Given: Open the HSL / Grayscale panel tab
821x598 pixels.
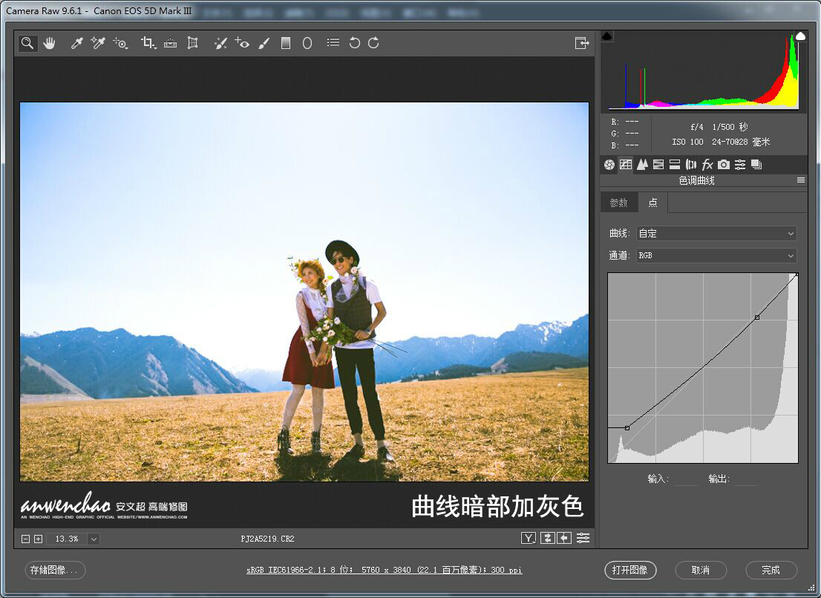Looking at the screenshot, I should 658,165.
